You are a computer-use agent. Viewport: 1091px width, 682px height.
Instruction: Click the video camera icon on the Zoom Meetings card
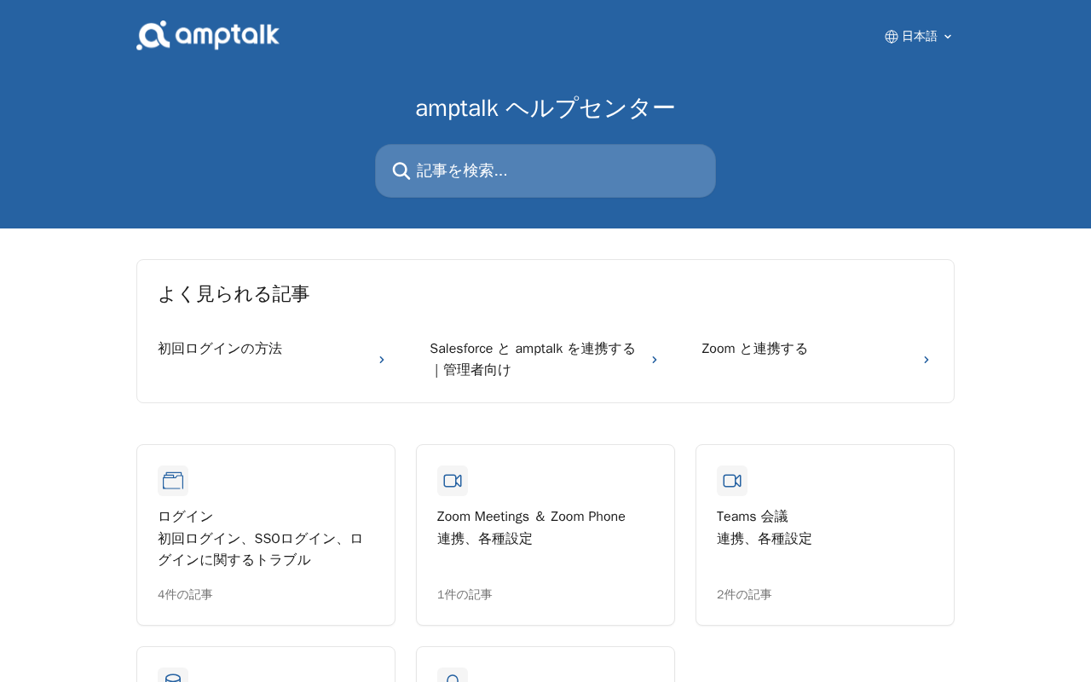pos(453,481)
